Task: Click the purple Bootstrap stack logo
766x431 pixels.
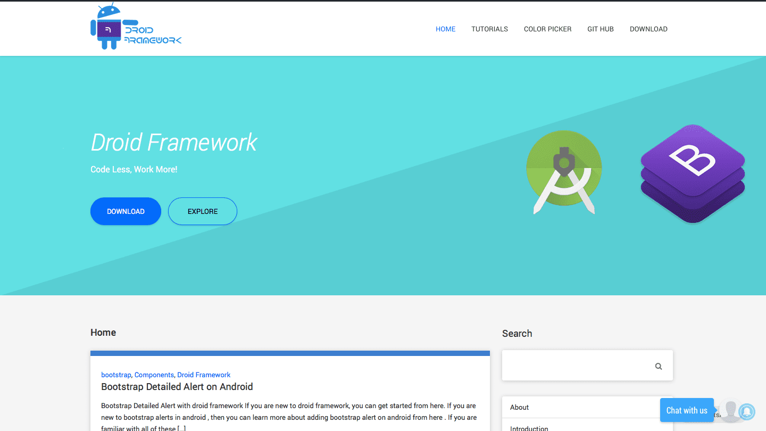Action: [x=693, y=173]
